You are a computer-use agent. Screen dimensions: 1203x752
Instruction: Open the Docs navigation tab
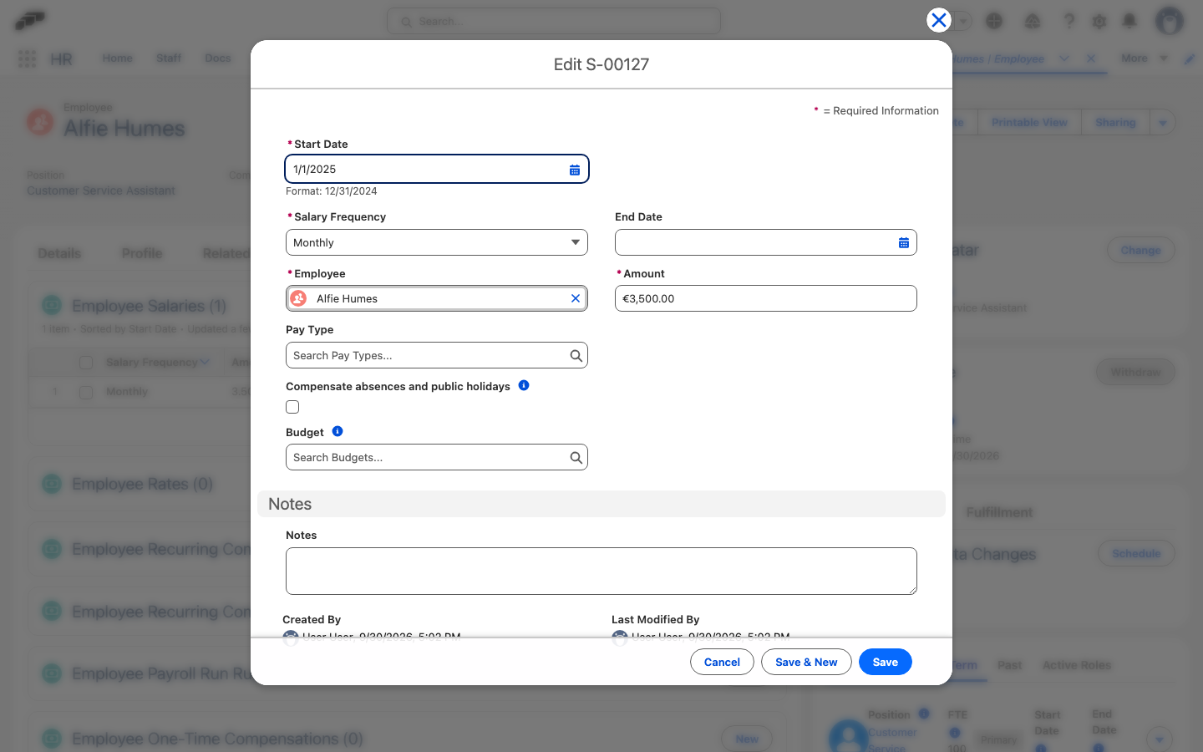tap(218, 58)
